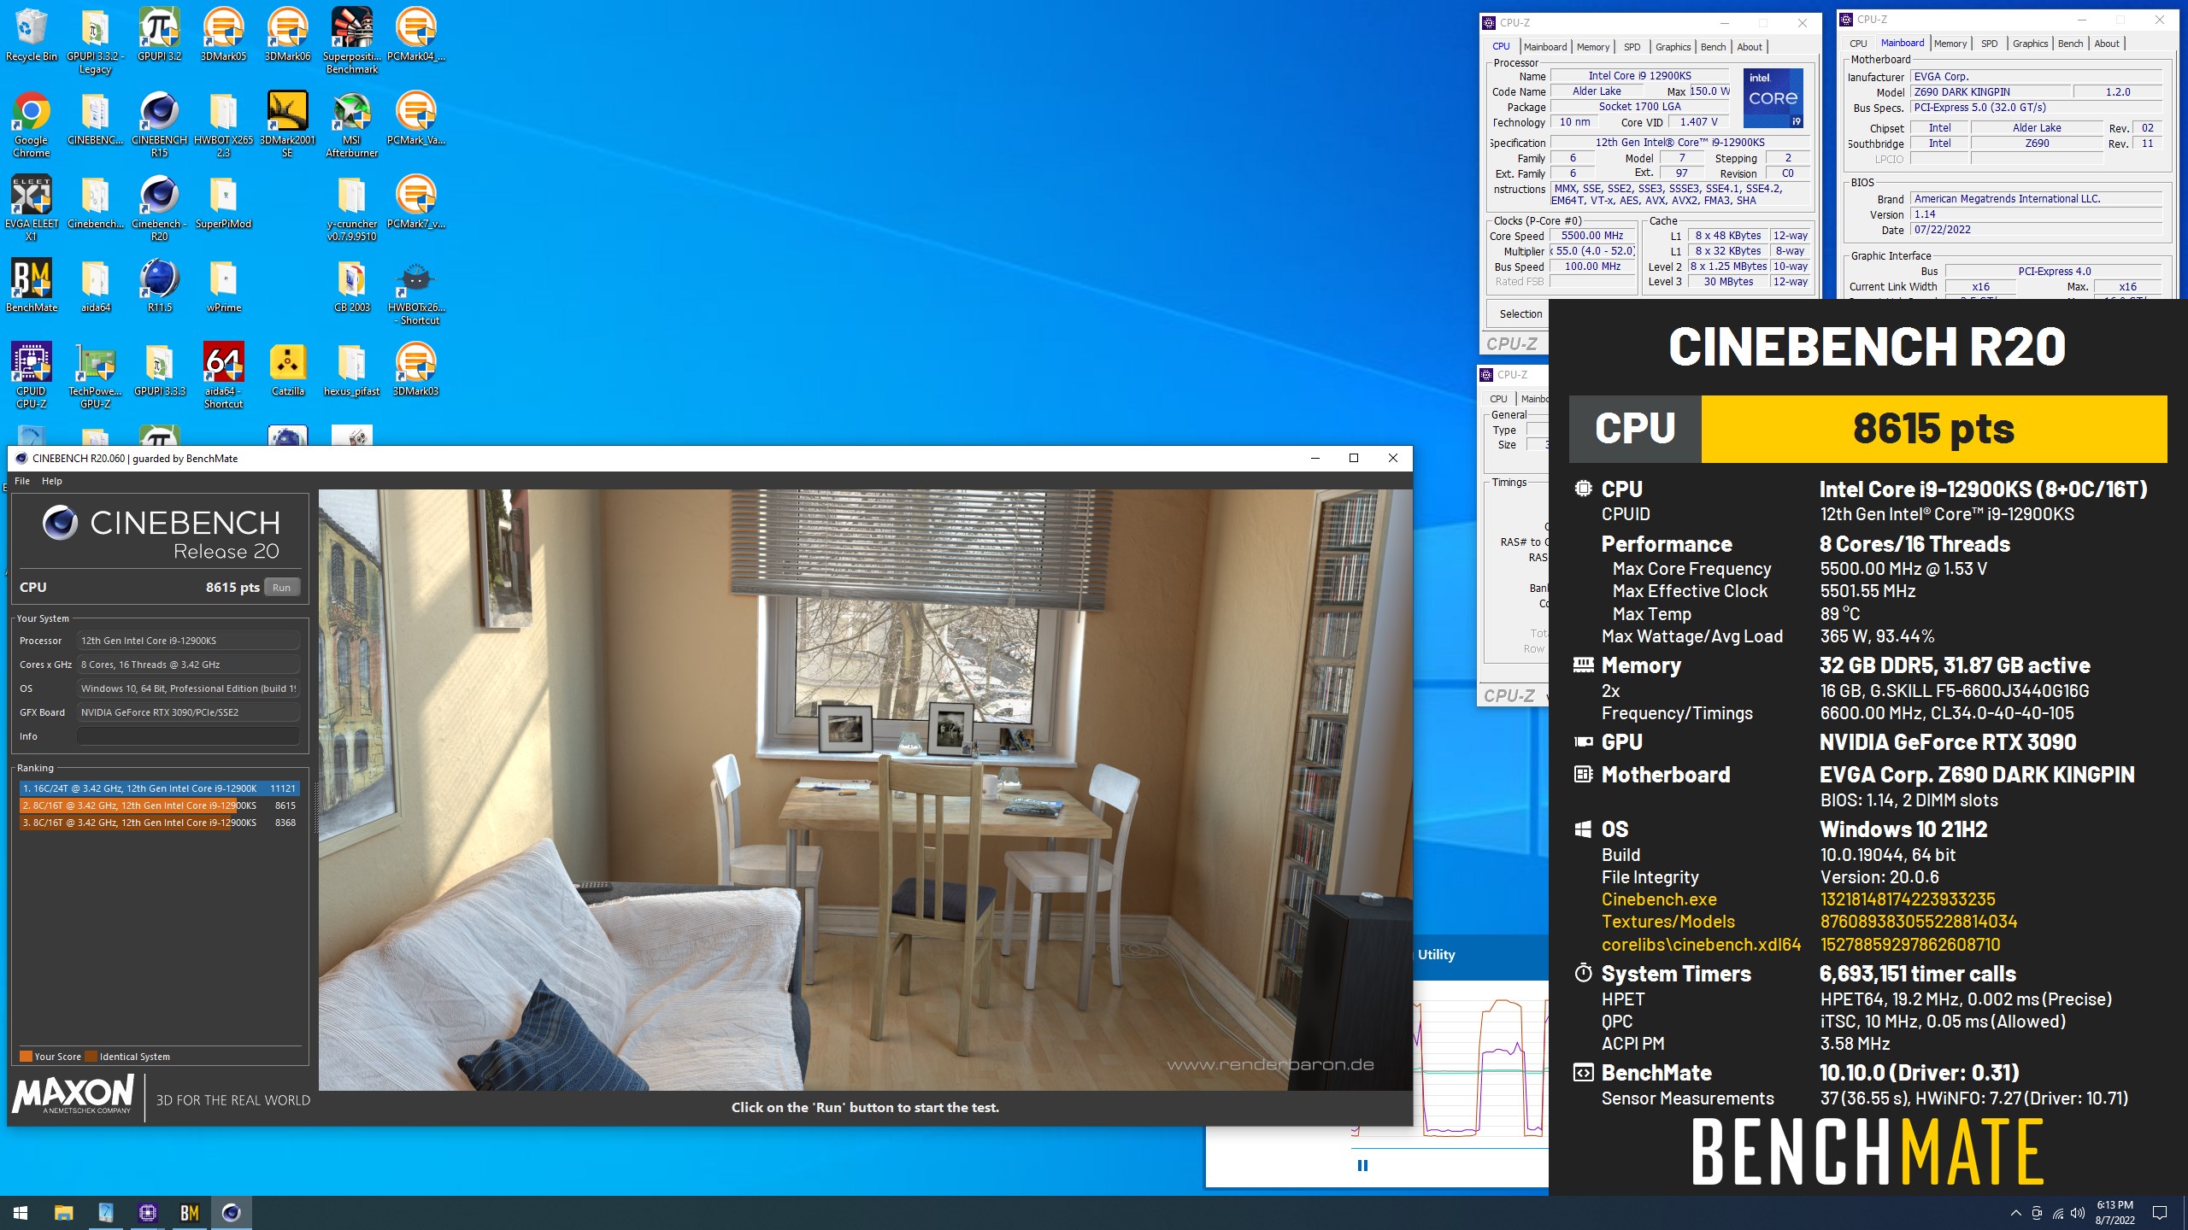Launch Cinebench R11.5 desktop icon

click(159, 286)
